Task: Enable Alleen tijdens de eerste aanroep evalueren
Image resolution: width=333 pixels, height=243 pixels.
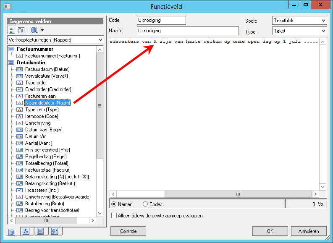Action: [114, 216]
